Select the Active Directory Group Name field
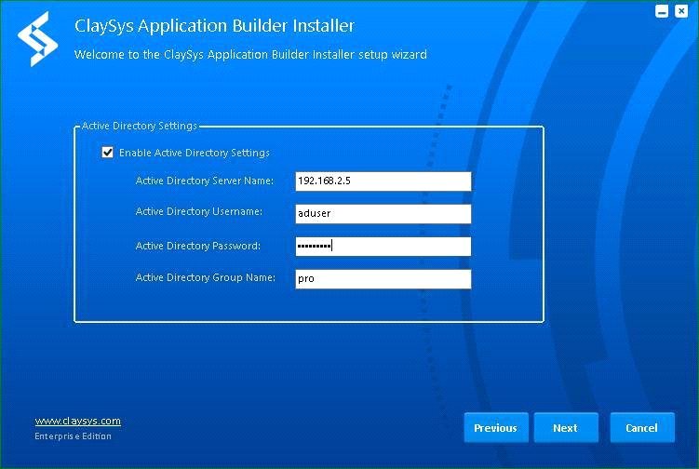The width and height of the screenshot is (699, 469). [x=383, y=278]
